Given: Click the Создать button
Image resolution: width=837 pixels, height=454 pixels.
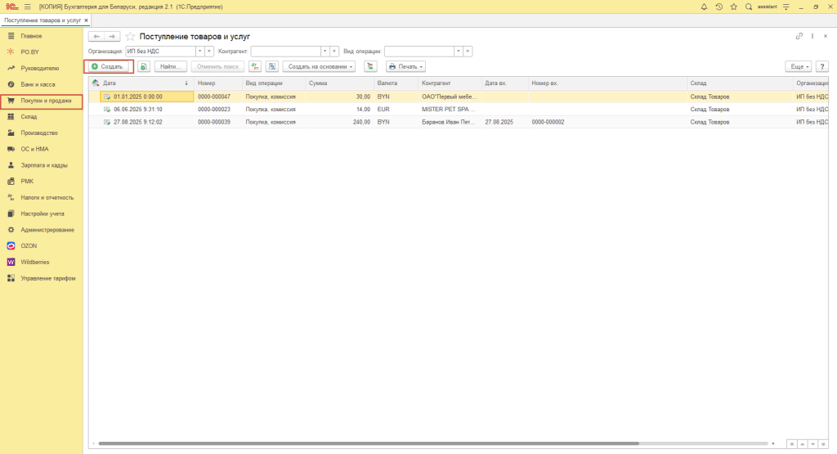Looking at the screenshot, I should (x=109, y=66).
